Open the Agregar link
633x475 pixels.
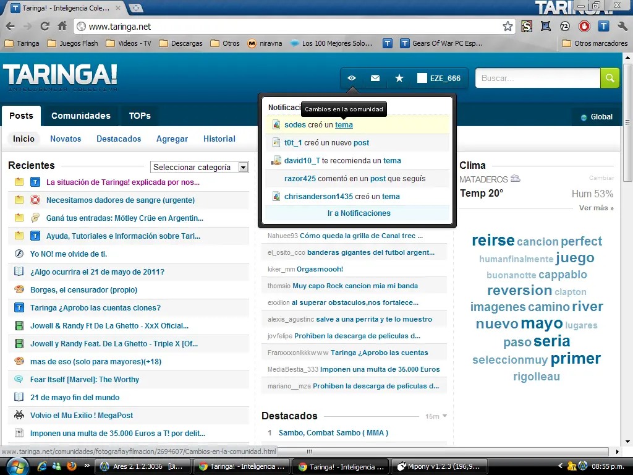pyautogui.click(x=172, y=139)
